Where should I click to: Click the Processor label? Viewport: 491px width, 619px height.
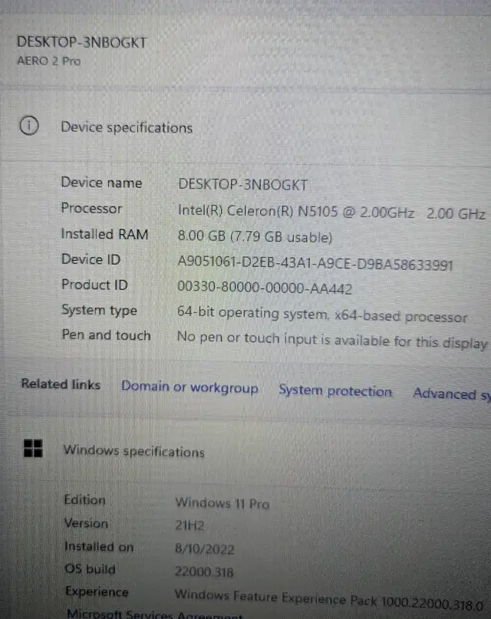point(91,208)
